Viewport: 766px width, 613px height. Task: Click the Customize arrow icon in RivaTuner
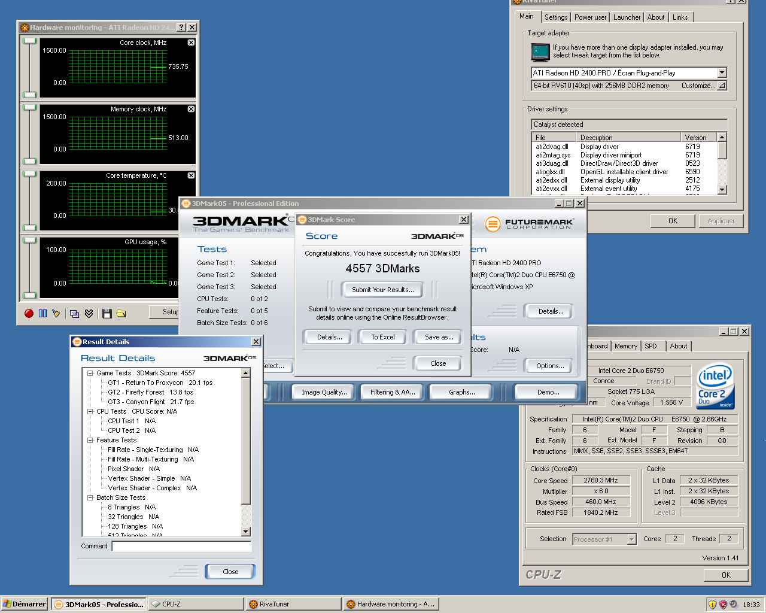click(722, 86)
